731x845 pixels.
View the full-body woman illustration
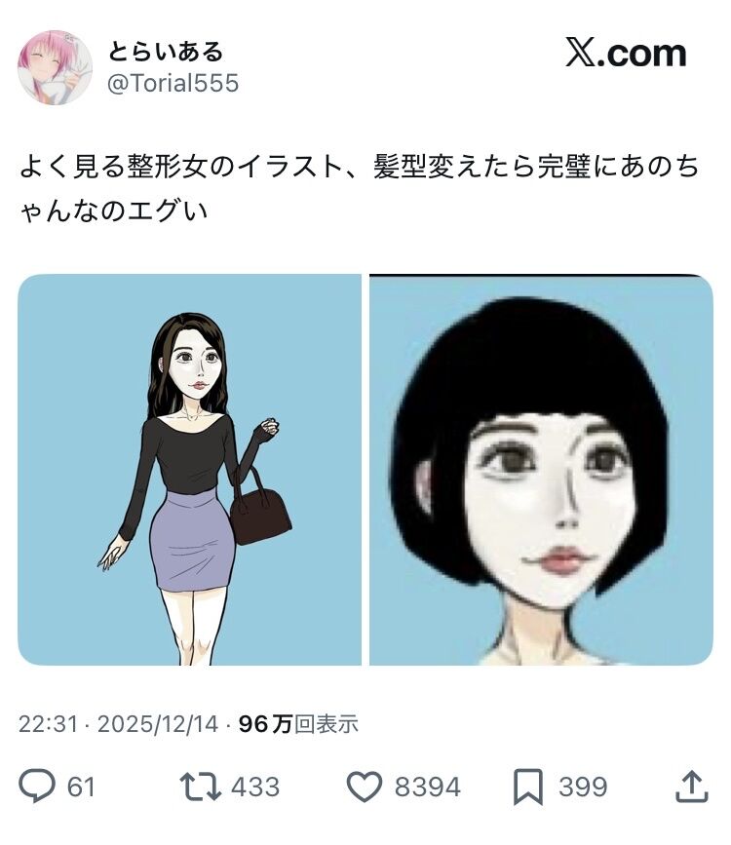(x=189, y=470)
